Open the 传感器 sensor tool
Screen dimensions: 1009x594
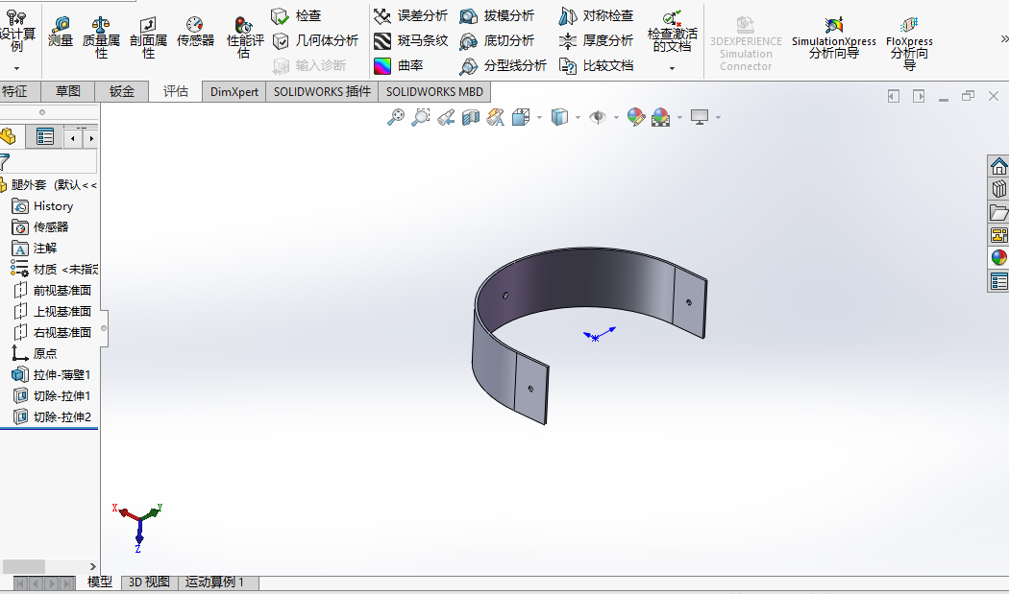tap(195, 32)
